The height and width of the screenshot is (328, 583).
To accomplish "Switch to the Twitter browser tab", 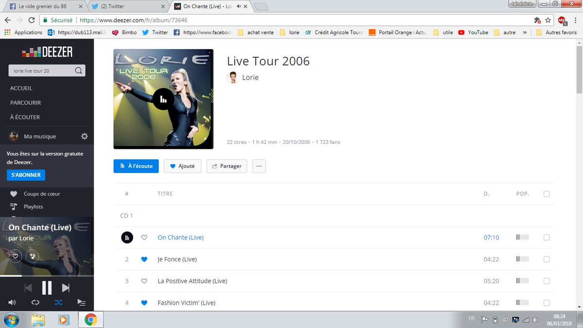I will 127,6.
